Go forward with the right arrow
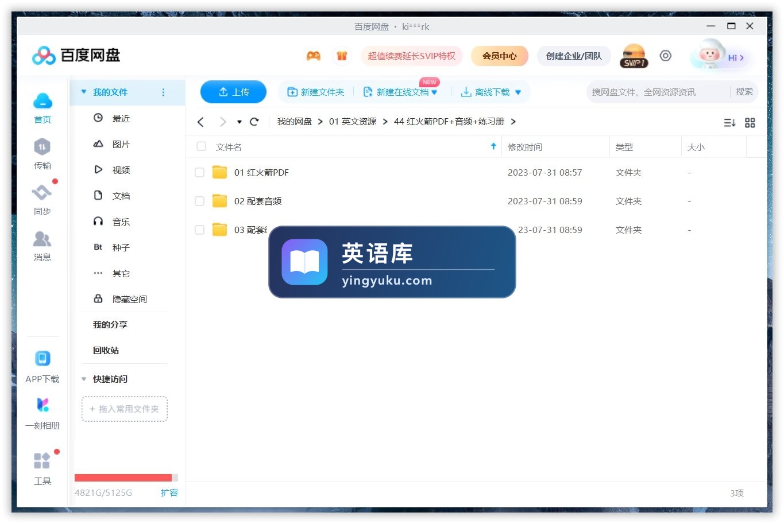This screenshot has height=524, width=784. click(223, 122)
